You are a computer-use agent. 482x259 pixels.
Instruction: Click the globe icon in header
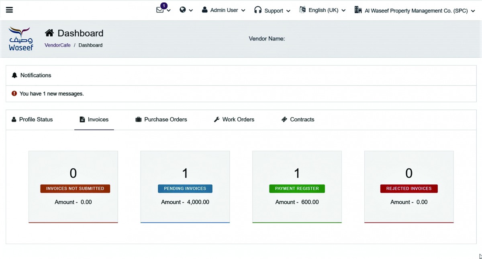click(183, 10)
